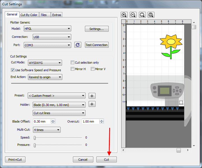Toggle Cut selection only checkbox
The width and height of the screenshot is (202, 168).
72,63
